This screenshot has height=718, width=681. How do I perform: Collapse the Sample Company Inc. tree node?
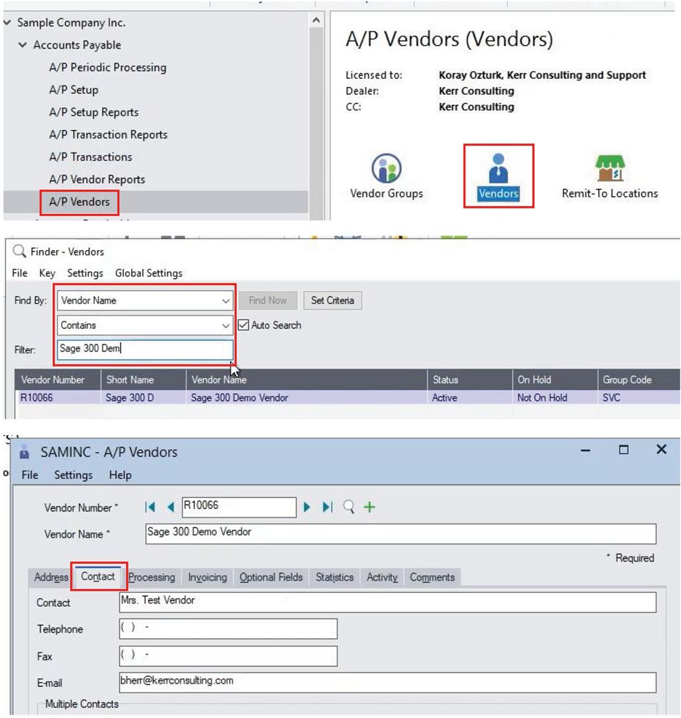tap(7, 23)
